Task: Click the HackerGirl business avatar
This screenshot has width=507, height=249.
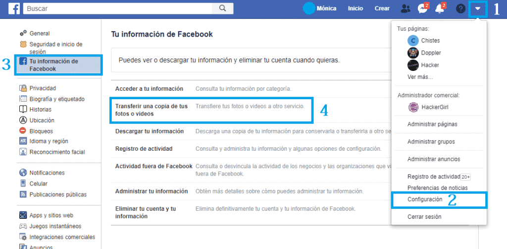Action: [x=413, y=107]
